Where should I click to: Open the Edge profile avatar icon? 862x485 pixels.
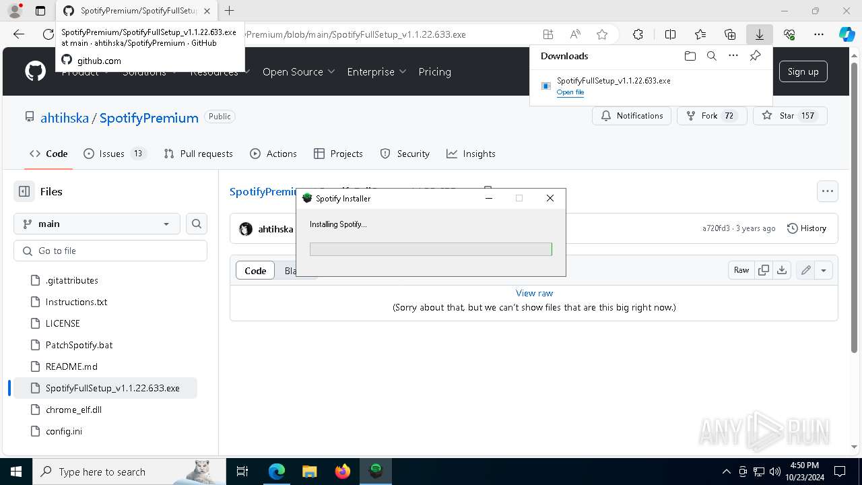tap(15, 11)
